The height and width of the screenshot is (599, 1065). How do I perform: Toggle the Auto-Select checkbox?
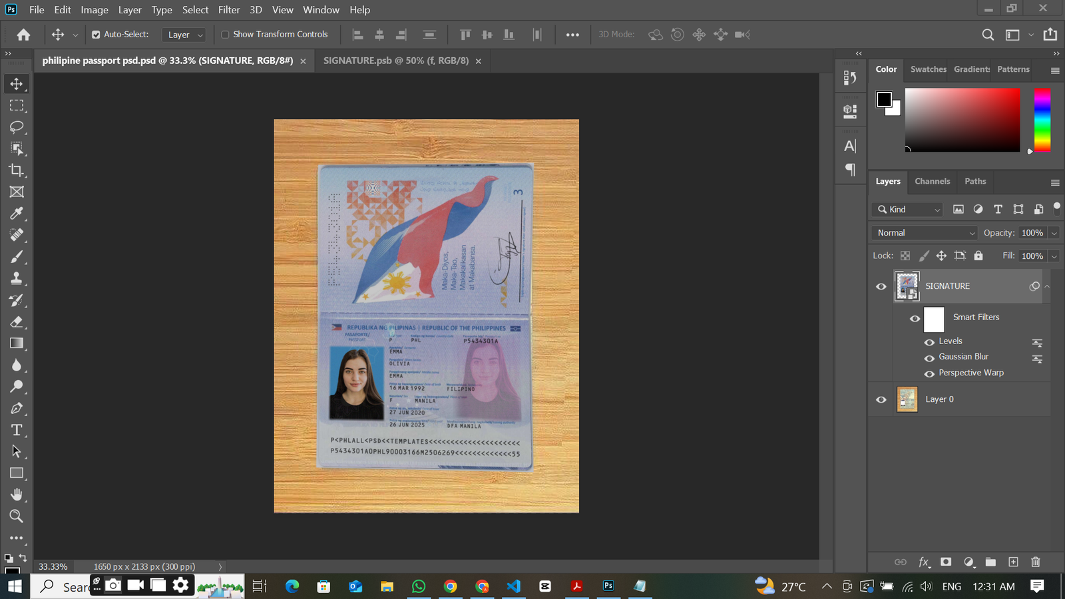click(96, 35)
